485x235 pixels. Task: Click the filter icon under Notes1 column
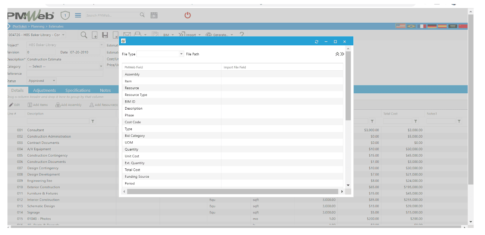click(459, 121)
